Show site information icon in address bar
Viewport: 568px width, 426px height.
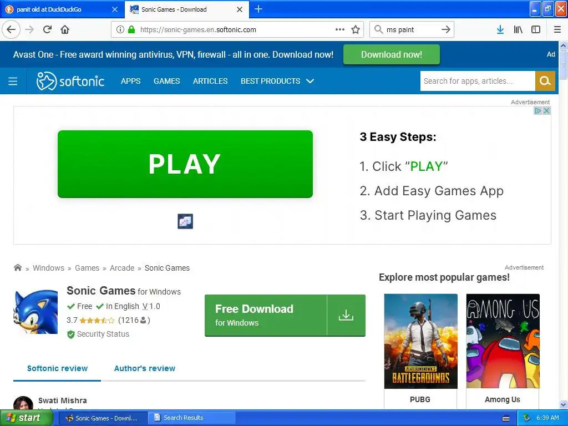pyautogui.click(x=120, y=29)
